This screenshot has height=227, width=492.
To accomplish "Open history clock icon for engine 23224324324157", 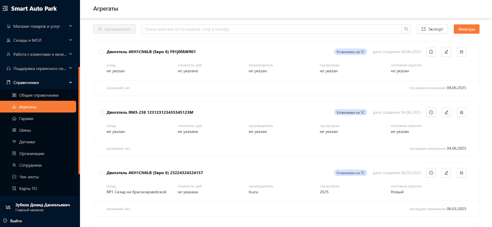I will (431, 173).
